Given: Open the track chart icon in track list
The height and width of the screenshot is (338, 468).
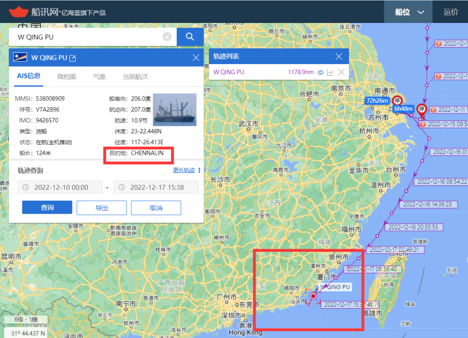Looking at the screenshot, I should (x=331, y=72).
